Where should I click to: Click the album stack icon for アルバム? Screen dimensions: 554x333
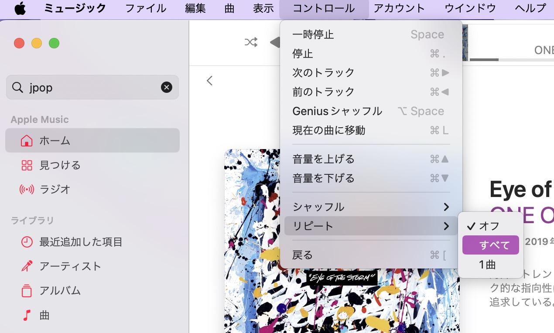(x=27, y=291)
